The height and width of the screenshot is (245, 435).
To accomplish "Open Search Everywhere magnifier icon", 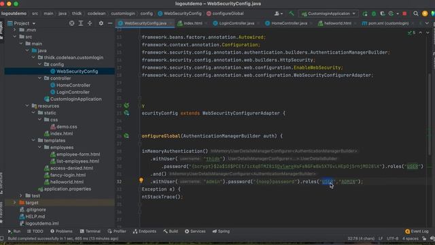I will [x=415, y=14].
